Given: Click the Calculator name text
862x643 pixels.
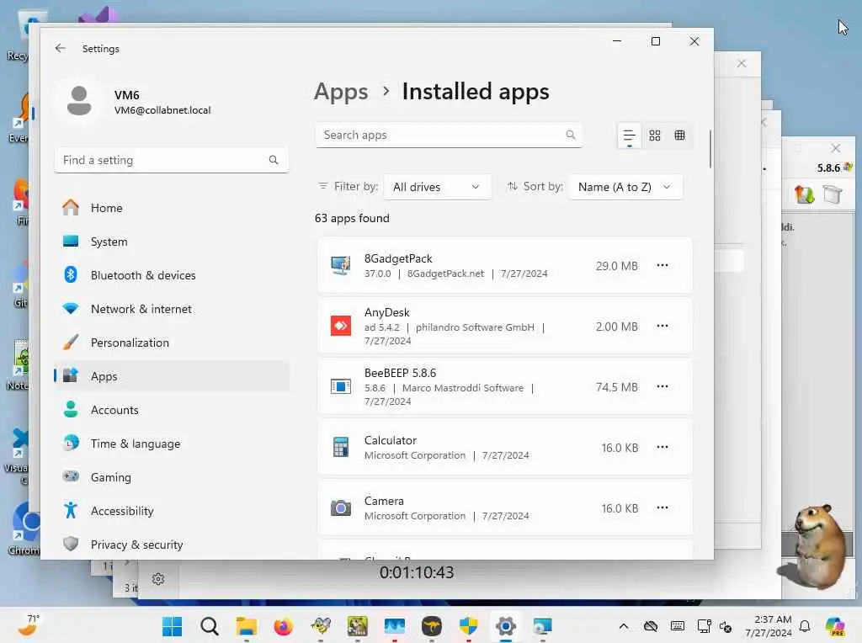Looking at the screenshot, I should point(391,440).
